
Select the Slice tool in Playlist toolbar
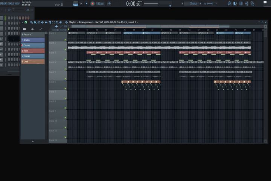point(50,22)
